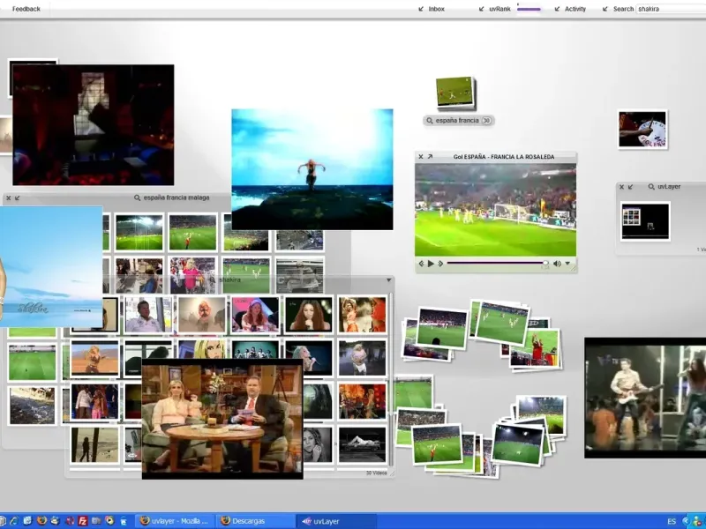
Task: Click the españa francia search tag
Action: 458,121
